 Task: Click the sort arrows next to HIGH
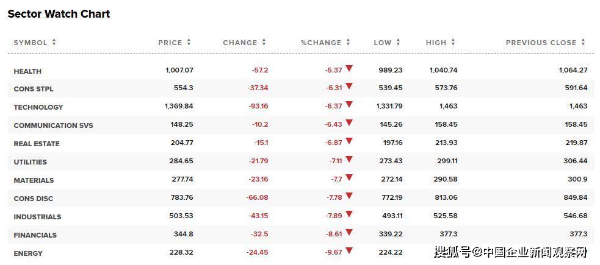453,42
